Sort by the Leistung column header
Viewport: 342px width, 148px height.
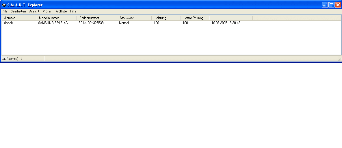point(166,18)
